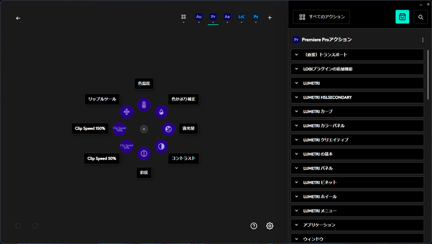Select the Clip Speed 150% label

[x=90, y=128]
